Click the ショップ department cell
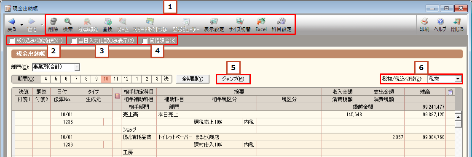The height and width of the screenshot is (157, 472). tap(139, 129)
